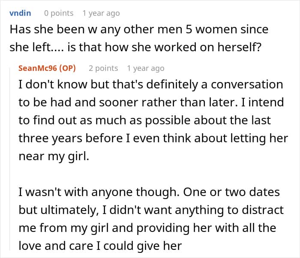This screenshot has height=258, width=300.
Task: Click the line 'to find out as much as possible'
Action: click(x=145, y=120)
